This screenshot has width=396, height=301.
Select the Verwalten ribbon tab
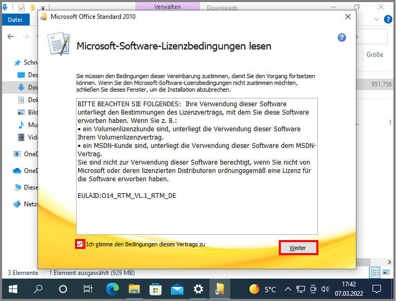[168, 7]
